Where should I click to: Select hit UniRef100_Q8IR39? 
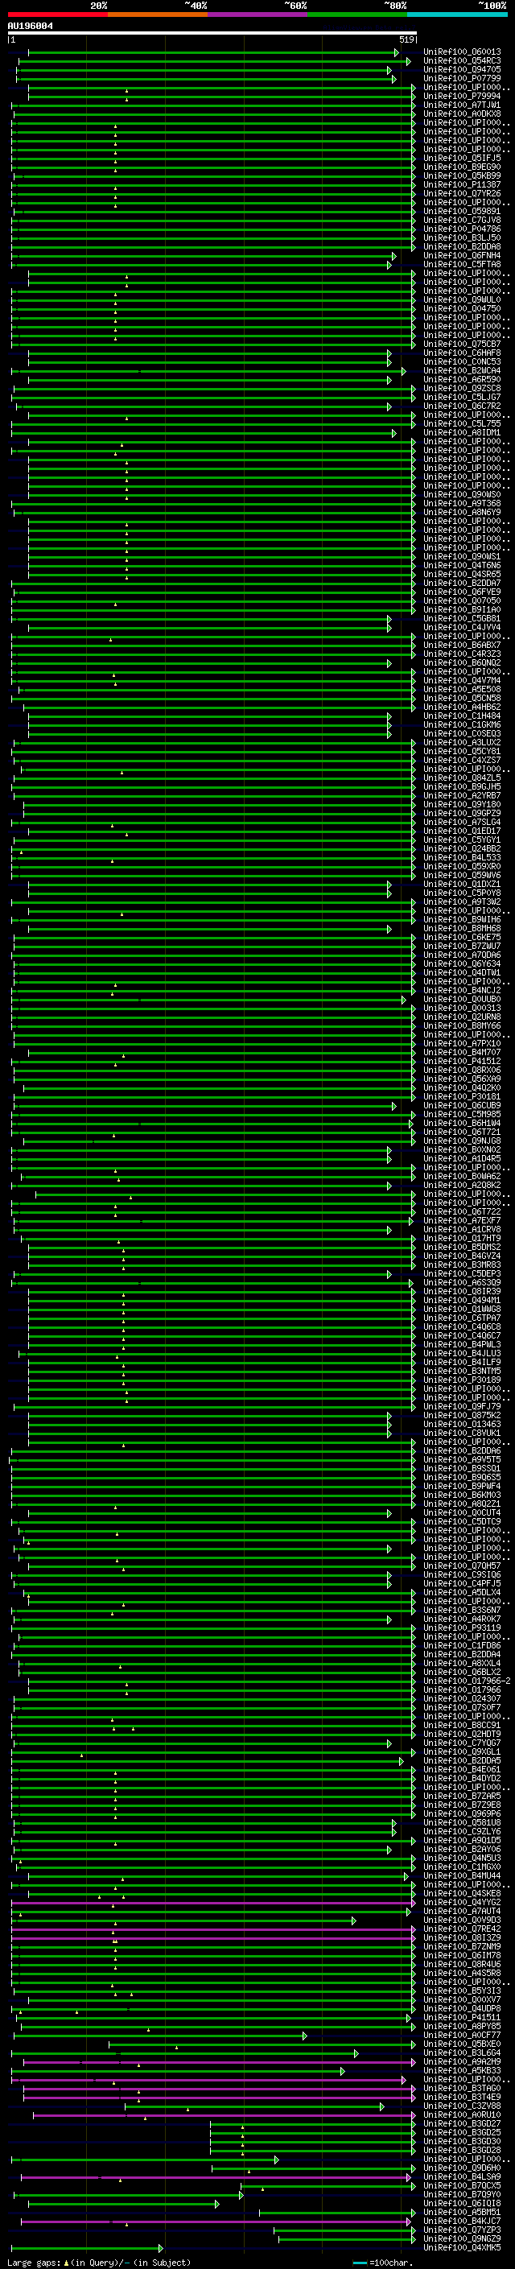click(462, 1291)
